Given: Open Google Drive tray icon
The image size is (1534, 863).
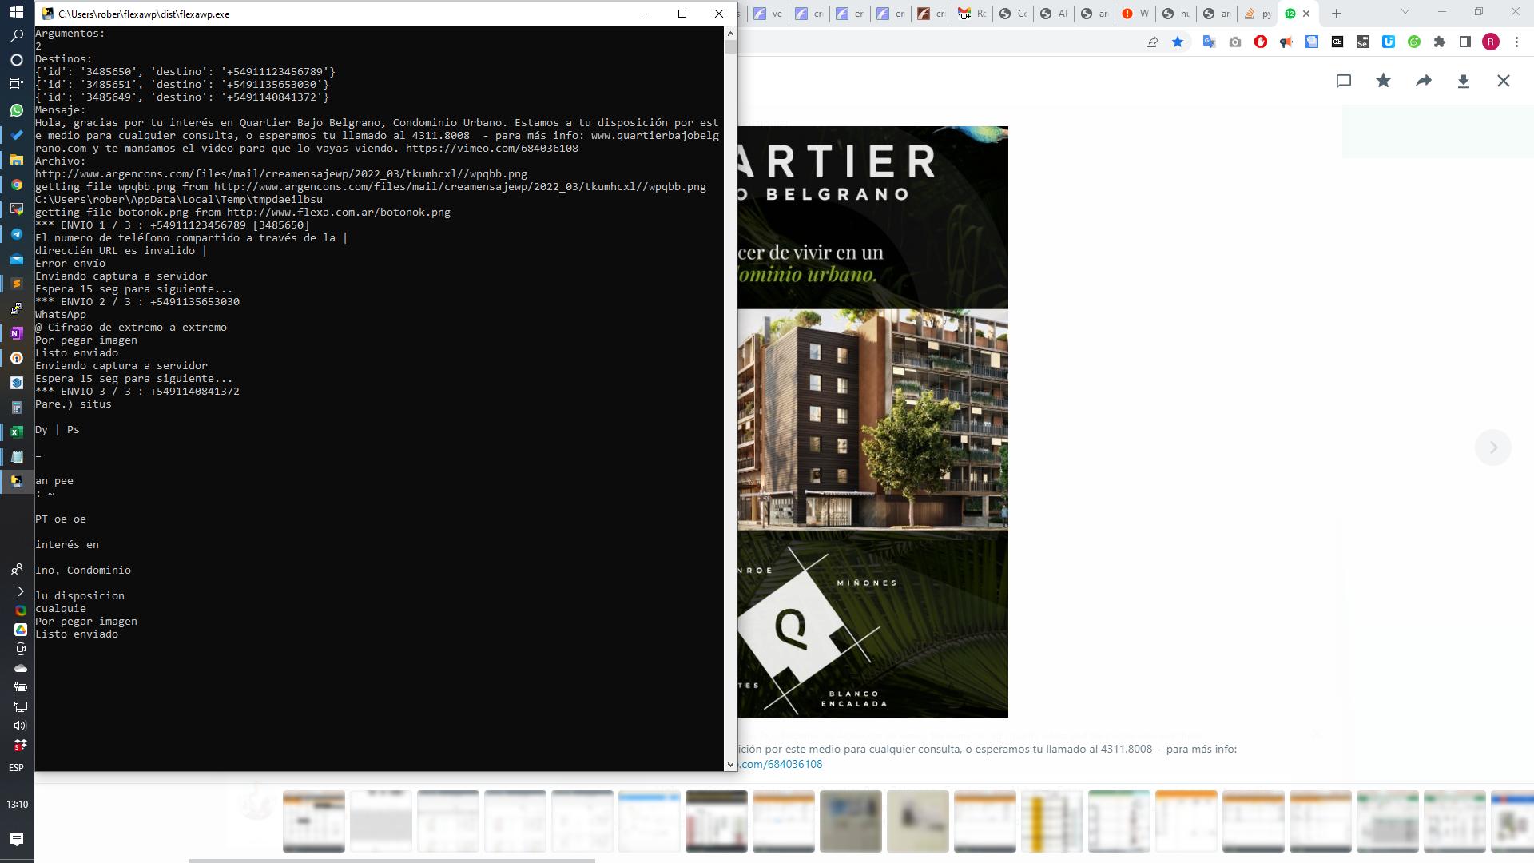Looking at the screenshot, I should coord(20,630).
